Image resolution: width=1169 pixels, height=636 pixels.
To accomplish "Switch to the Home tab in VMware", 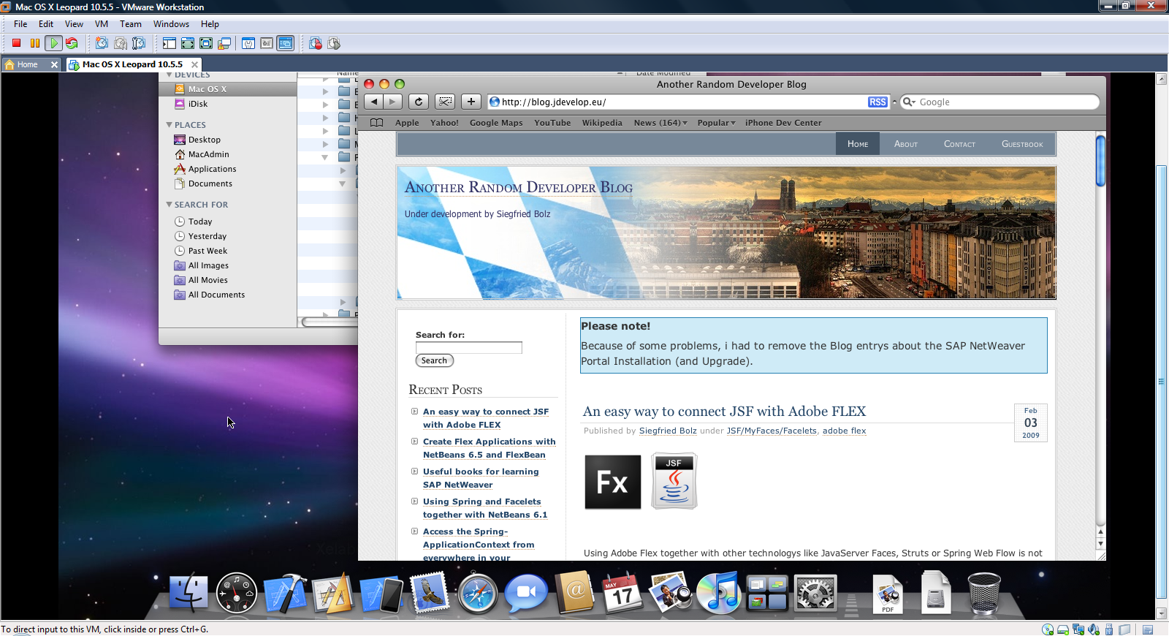I will tap(28, 64).
